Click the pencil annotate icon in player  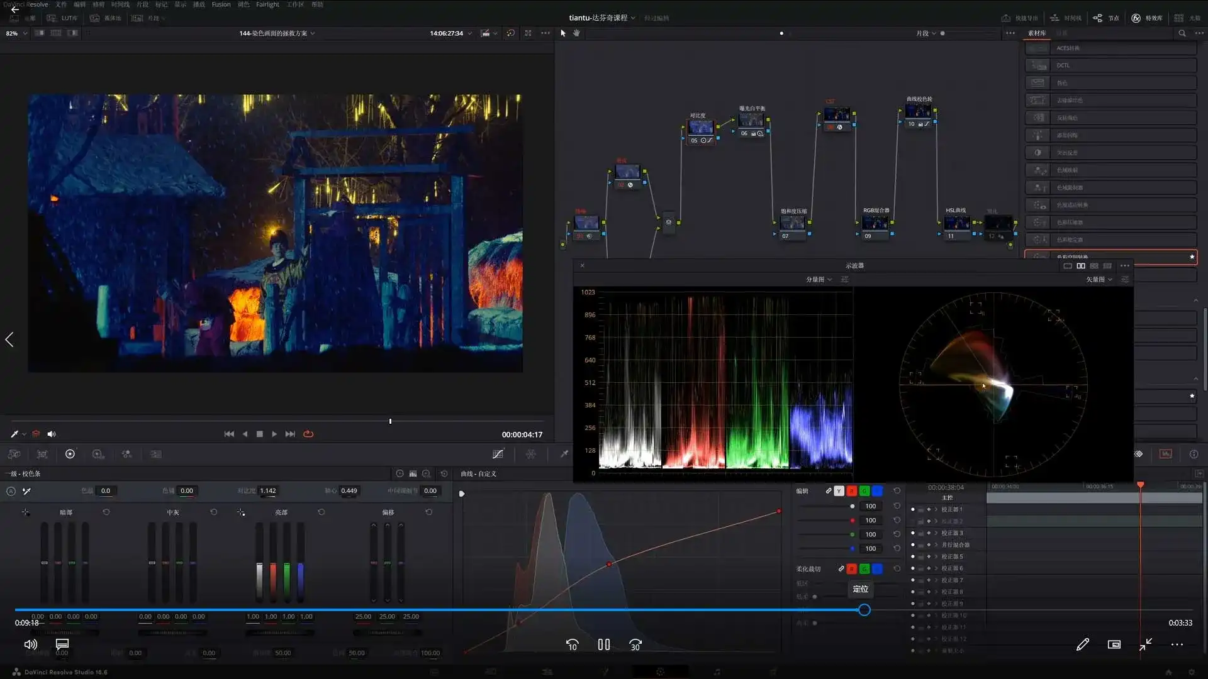pyautogui.click(x=1082, y=645)
